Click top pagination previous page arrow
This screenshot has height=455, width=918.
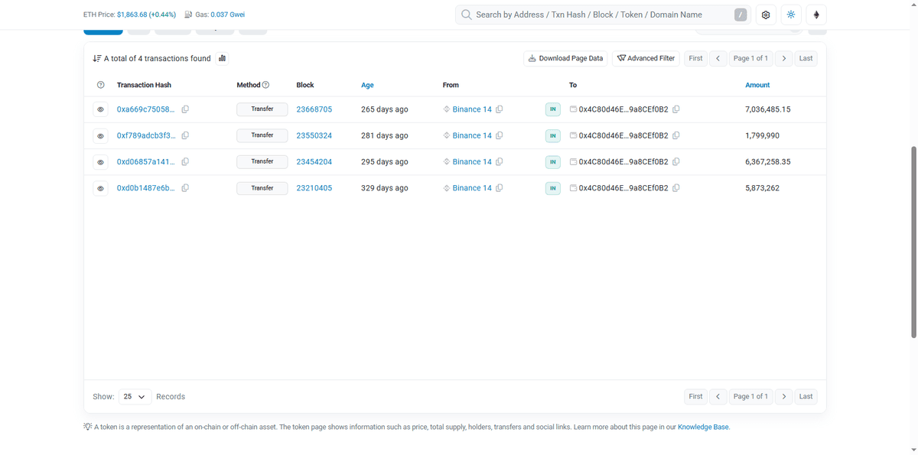click(718, 58)
